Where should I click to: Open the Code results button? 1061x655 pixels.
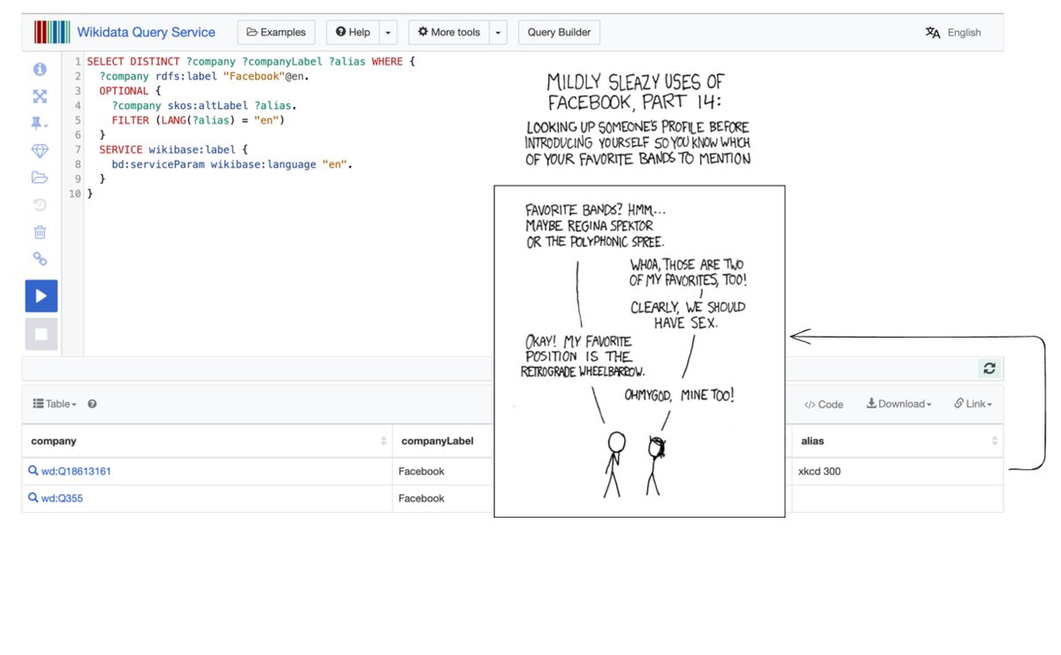click(823, 404)
